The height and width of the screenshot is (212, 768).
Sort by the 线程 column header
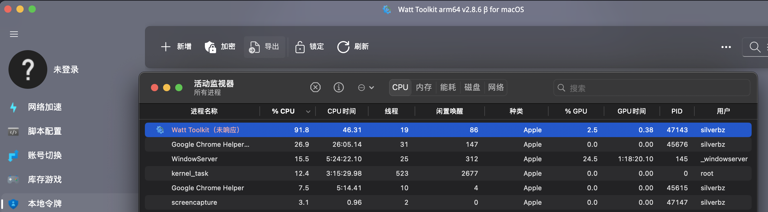pyautogui.click(x=391, y=111)
